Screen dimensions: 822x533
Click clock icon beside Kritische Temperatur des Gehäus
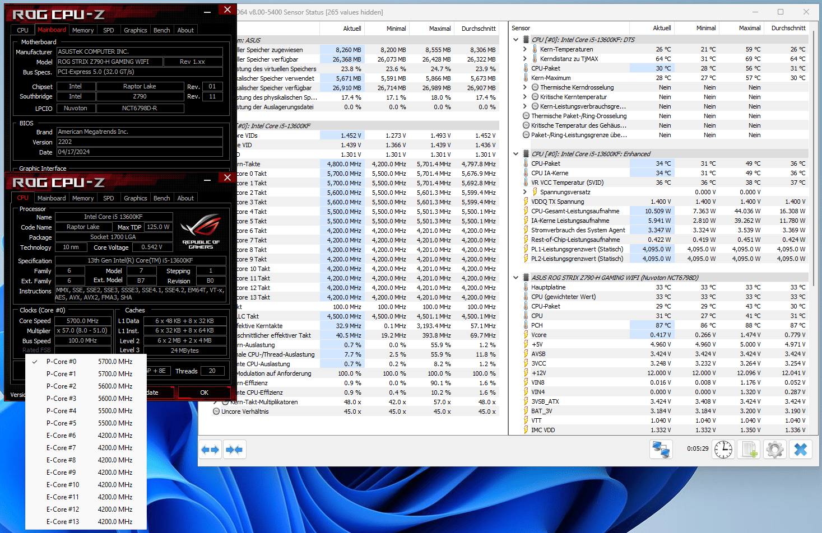(526, 125)
